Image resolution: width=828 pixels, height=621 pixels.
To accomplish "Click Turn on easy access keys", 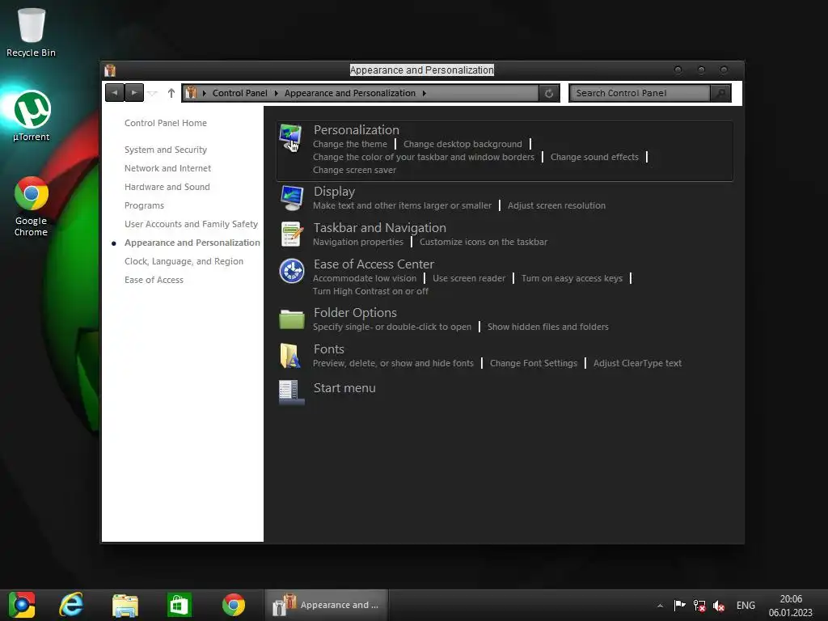I will click(x=572, y=278).
